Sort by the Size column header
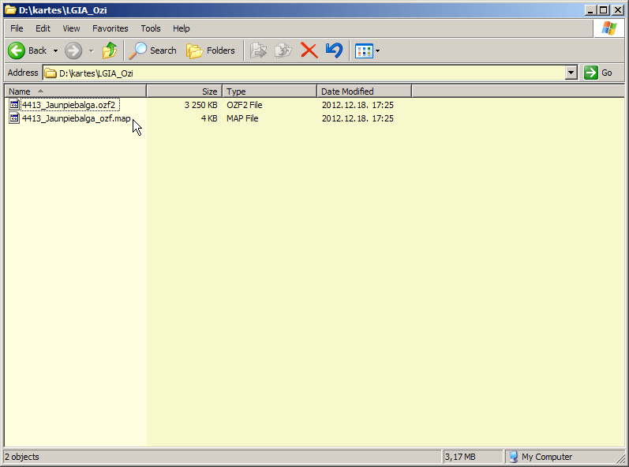Image resolution: width=629 pixels, height=467 pixels. [x=184, y=92]
